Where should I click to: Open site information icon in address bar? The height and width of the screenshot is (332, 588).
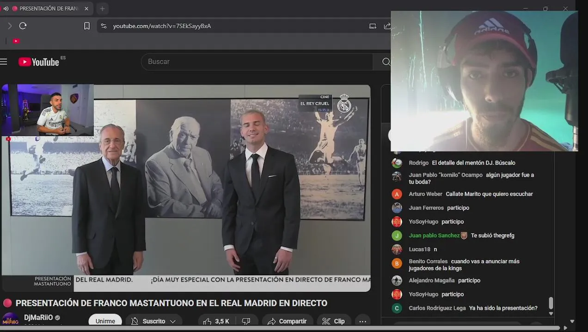104,26
